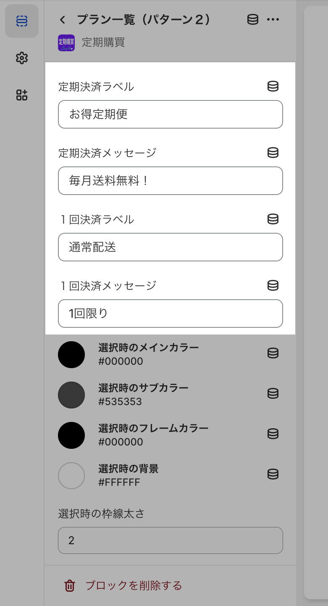Open the app embeds sidebar icon
Viewport: 328px width, 606px height.
(x=22, y=95)
